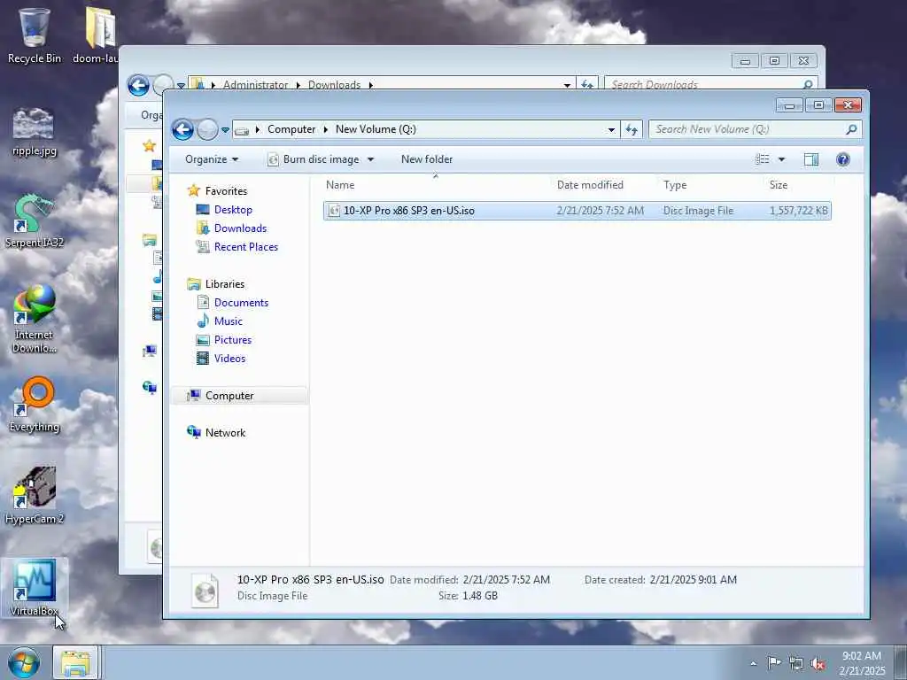This screenshot has height=680, width=907.
Task: Select the Serpent IA32 shortcut
Action: (35, 222)
